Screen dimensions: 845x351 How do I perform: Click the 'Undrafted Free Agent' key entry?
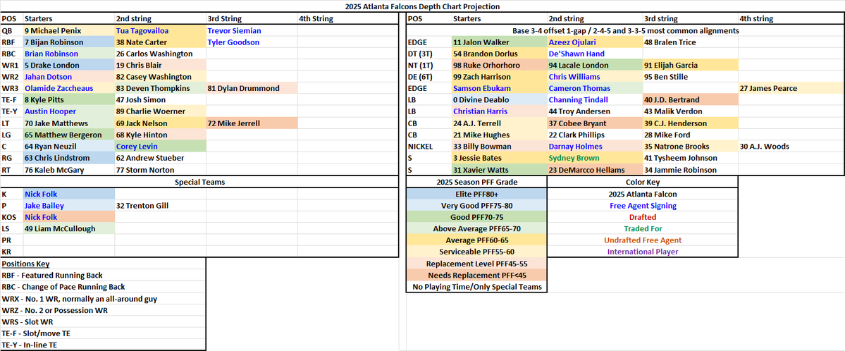click(x=642, y=240)
